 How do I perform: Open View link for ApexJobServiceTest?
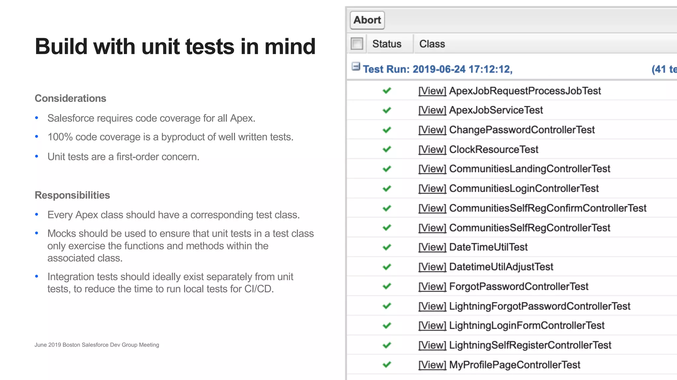432,110
